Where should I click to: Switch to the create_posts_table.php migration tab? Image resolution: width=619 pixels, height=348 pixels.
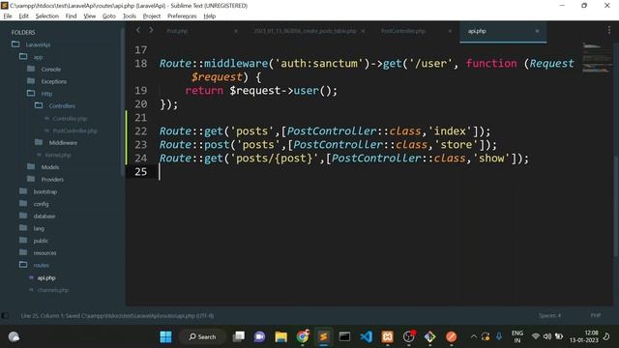tap(305, 31)
